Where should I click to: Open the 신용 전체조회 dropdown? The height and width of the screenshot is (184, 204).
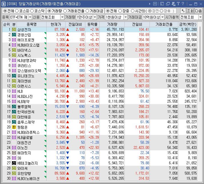point(62,17)
